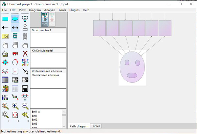
Task: Select the erase objects X tool
Action: click(x=25, y=54)
